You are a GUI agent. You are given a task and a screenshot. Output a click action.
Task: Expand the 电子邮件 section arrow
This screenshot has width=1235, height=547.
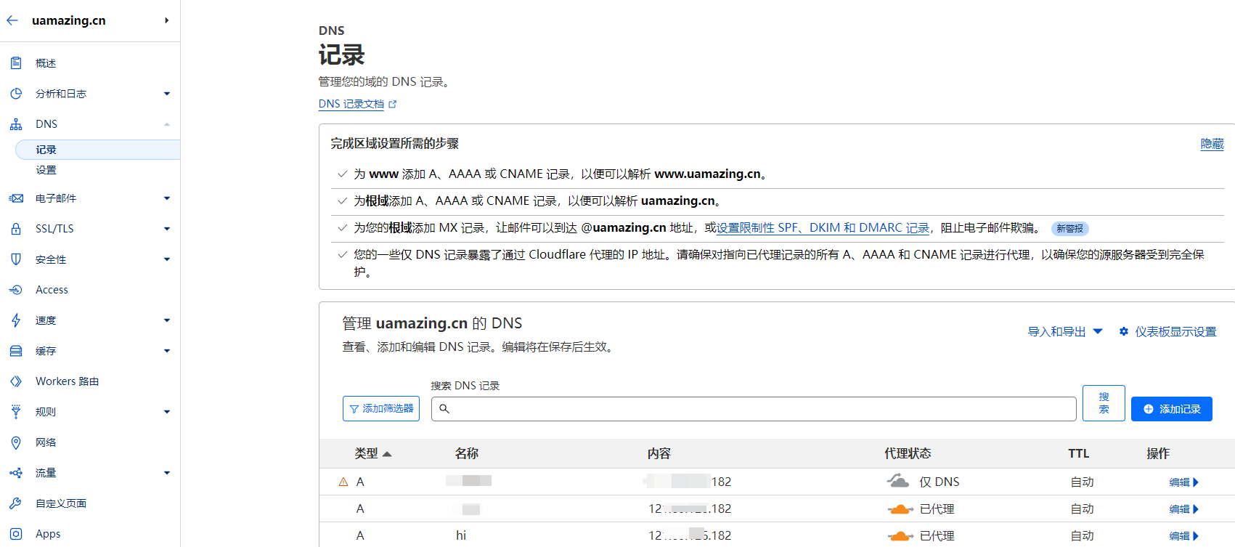[x=167, y=198]
